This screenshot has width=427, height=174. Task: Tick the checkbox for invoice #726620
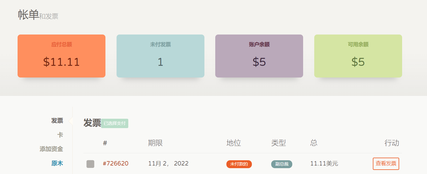90,164
